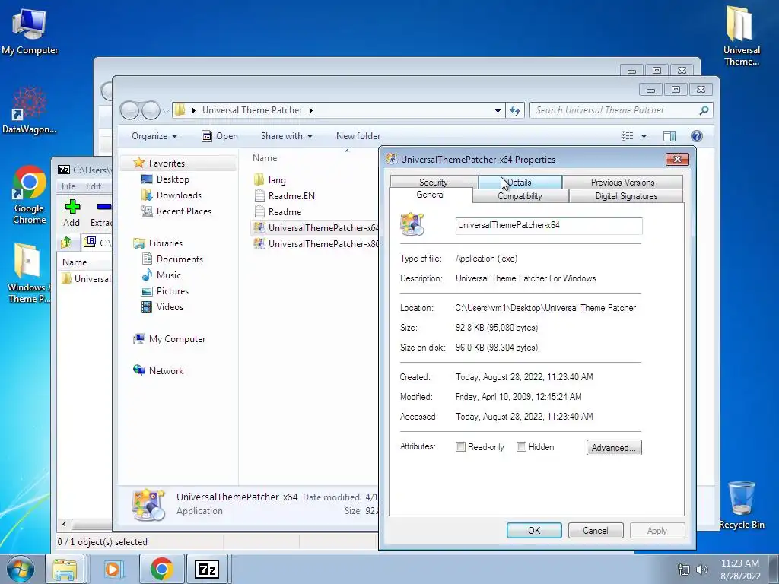This screenshot has height=584, width=779.
Task: Click the file name field in Properties
Action: 548,225
